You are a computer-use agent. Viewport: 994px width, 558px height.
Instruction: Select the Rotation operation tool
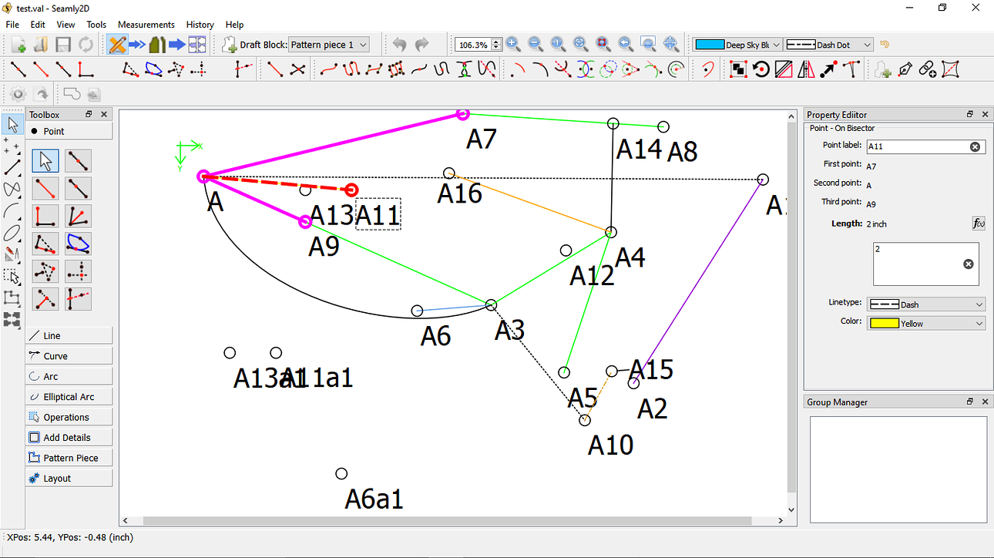tap(760, 69)
